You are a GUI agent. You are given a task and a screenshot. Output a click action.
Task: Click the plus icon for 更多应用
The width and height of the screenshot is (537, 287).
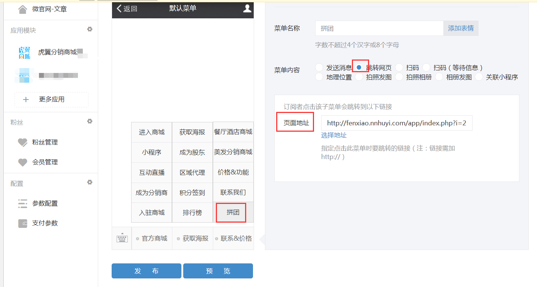[x=26, y=100]
